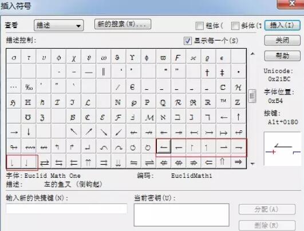
Task: Select the script M symbol cell
Action: click(149, 117)
